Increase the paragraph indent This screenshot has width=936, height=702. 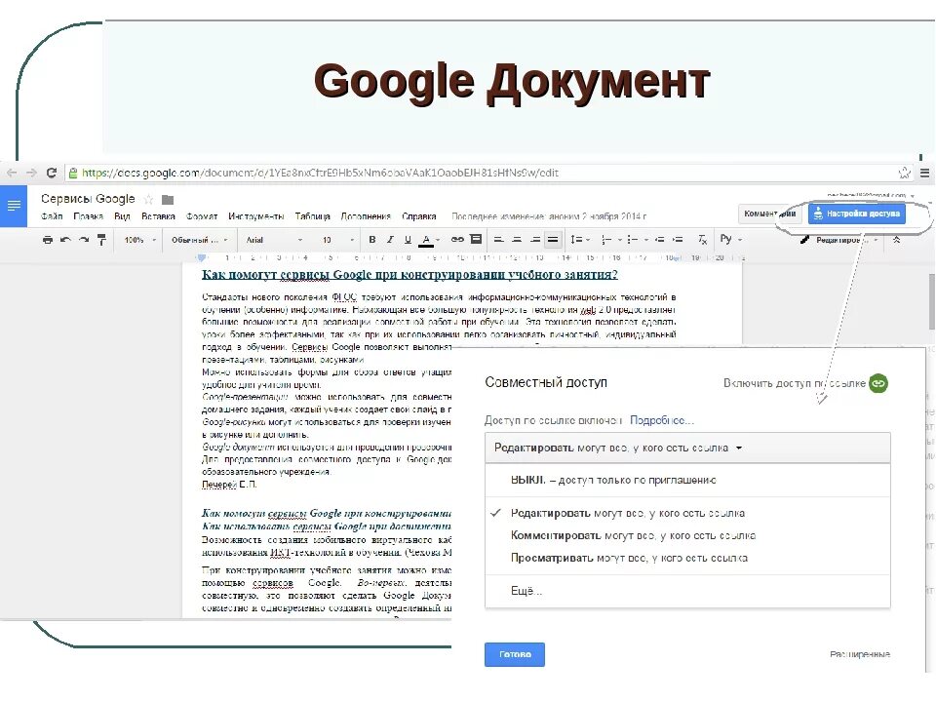click(x=678, y=240)
